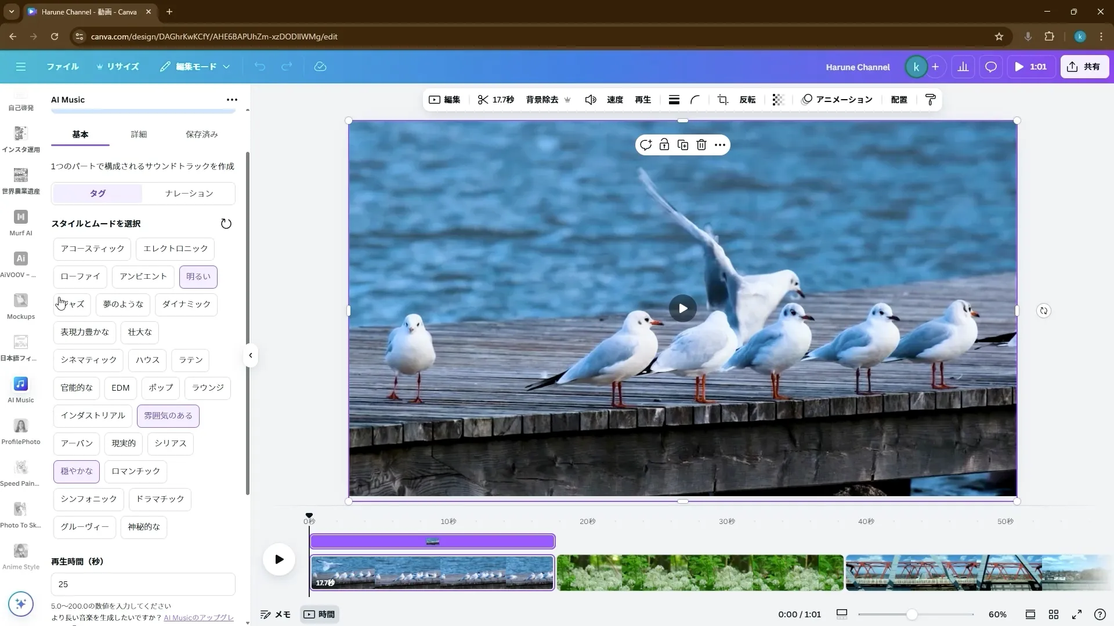Image resolution: width=1114 pixels, height=626 pixels.
Task: Open the AI Musicのアップグレ link
Action: [x=198, y=617]
